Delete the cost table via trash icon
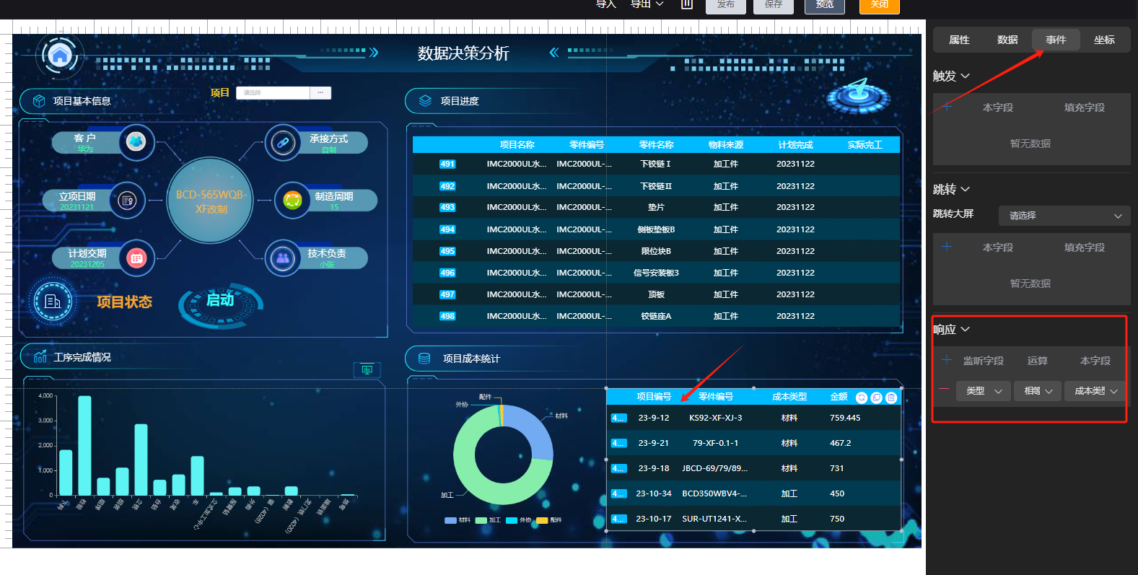This screenshot has height=575, width=1138. (891, 398)
